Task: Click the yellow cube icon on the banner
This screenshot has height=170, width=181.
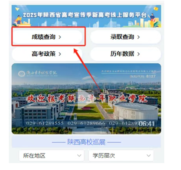Action: click(156, 9)
